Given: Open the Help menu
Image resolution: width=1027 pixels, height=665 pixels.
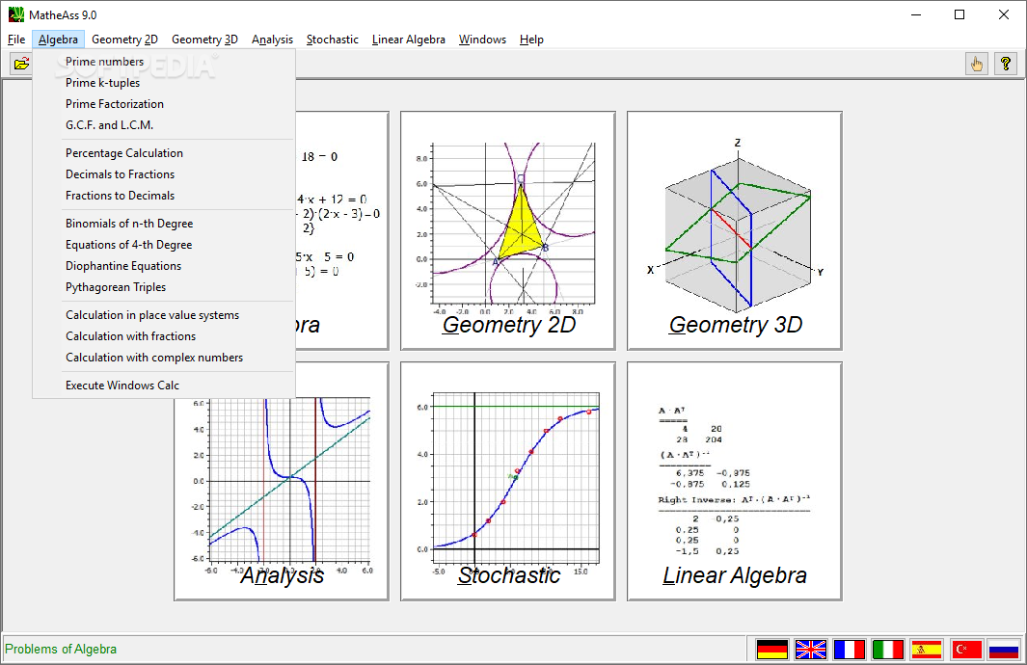Looking at the screenshot, I should click(531, 40).
